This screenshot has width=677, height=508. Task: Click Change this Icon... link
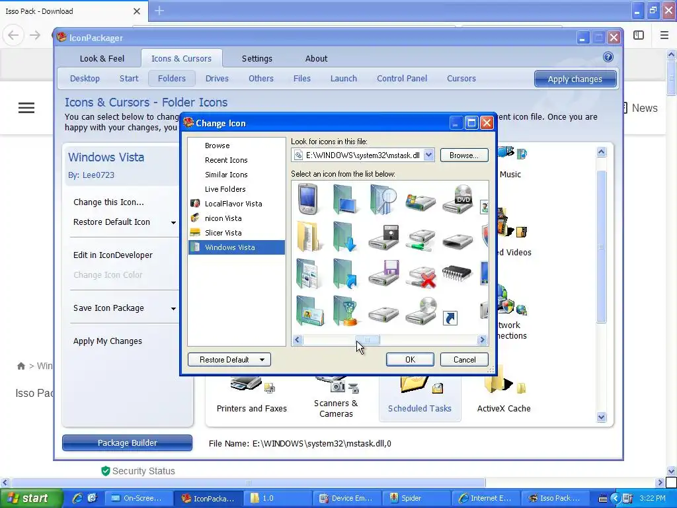[x=108, y=202]
